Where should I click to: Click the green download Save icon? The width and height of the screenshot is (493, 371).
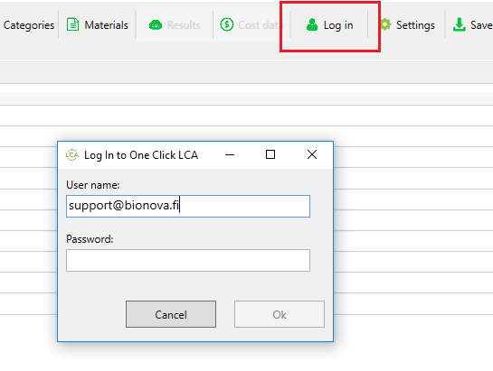459,24
